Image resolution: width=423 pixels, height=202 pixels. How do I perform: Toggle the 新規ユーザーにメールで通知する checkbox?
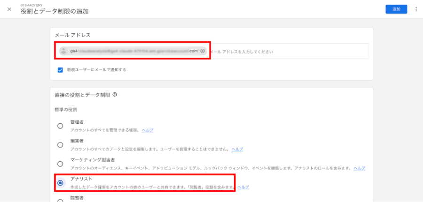coord(60,70)
